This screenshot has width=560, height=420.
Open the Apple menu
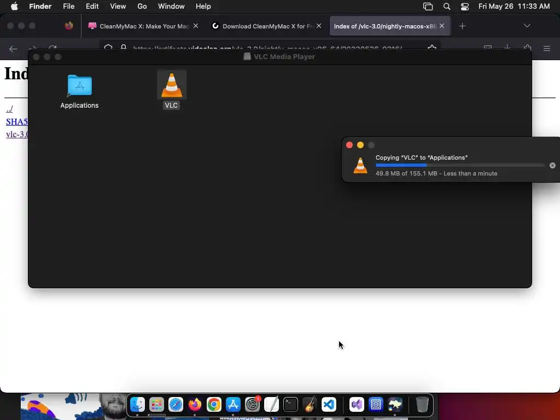(14, 6)
